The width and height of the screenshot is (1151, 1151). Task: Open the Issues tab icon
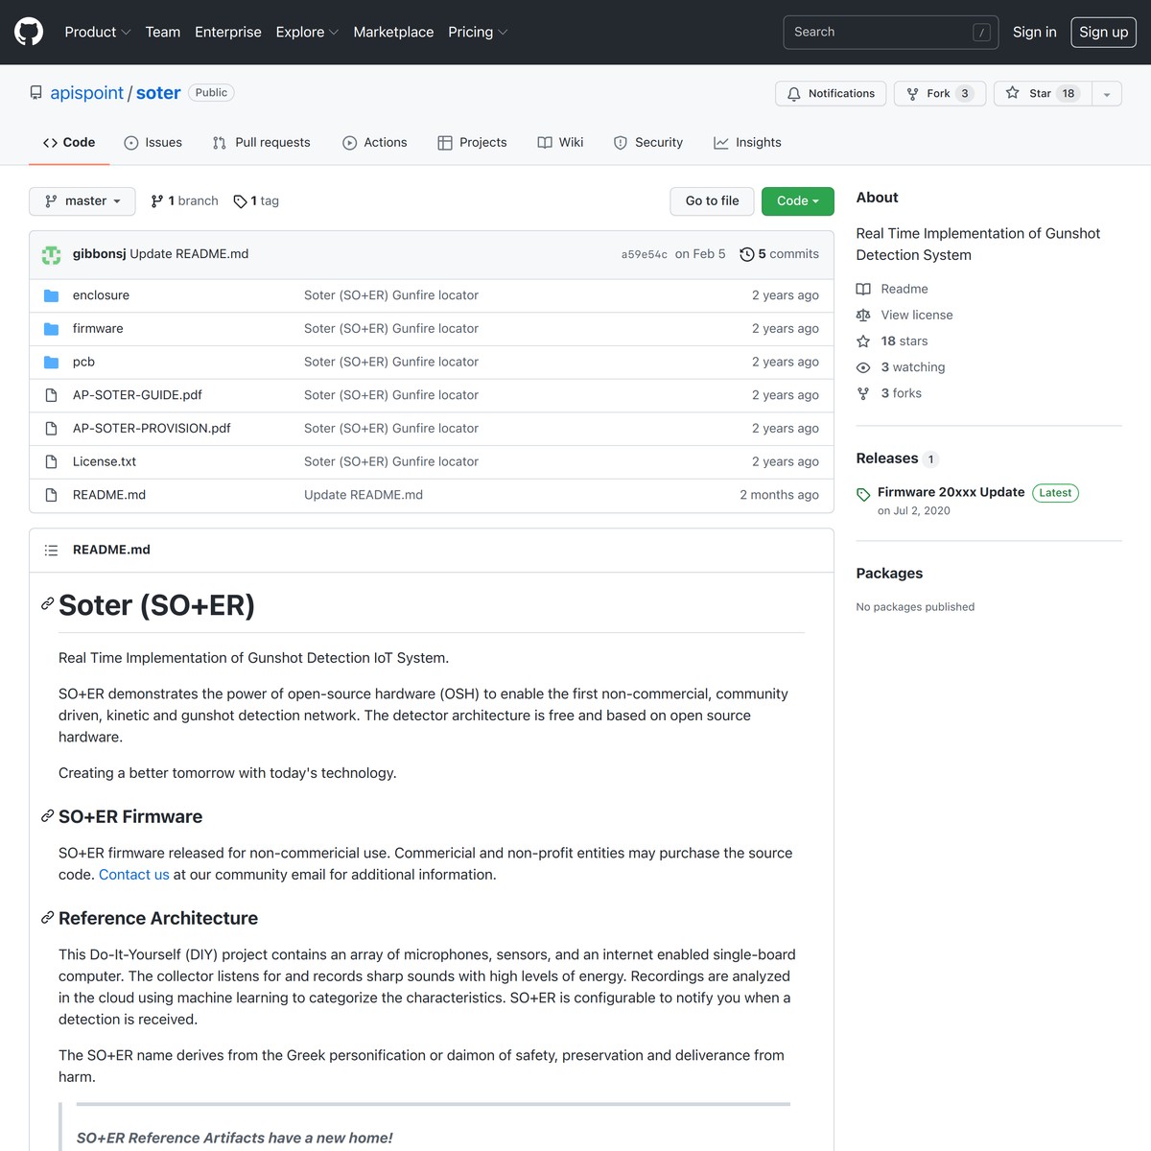pos(129,142)
